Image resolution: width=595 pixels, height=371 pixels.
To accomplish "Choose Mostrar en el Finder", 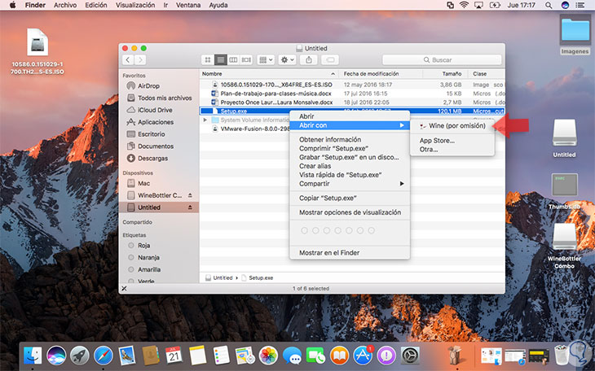I will coord(350,253).
